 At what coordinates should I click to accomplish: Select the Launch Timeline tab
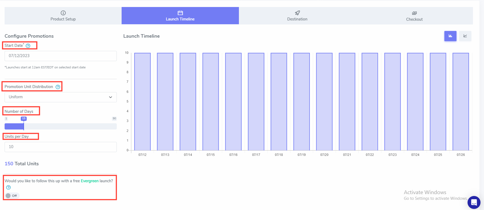tap(180, 16)
